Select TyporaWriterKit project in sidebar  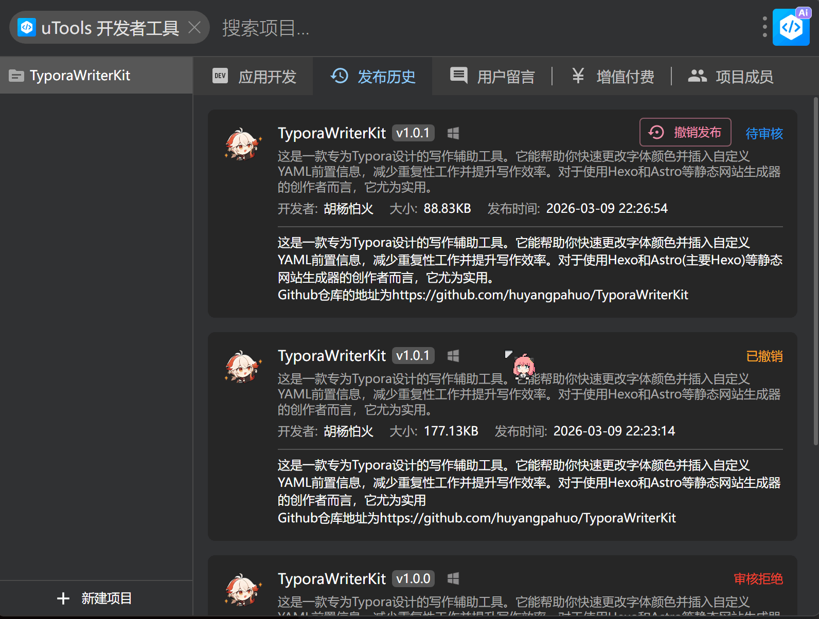[80, 76]
